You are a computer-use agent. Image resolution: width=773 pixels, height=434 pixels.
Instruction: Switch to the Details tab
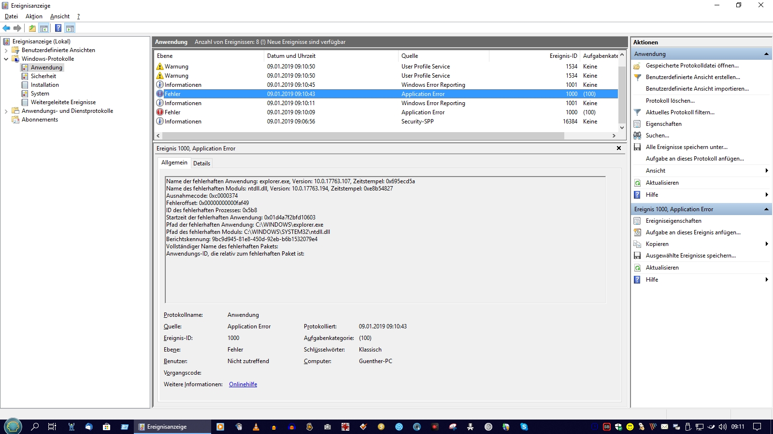[201, 163]
